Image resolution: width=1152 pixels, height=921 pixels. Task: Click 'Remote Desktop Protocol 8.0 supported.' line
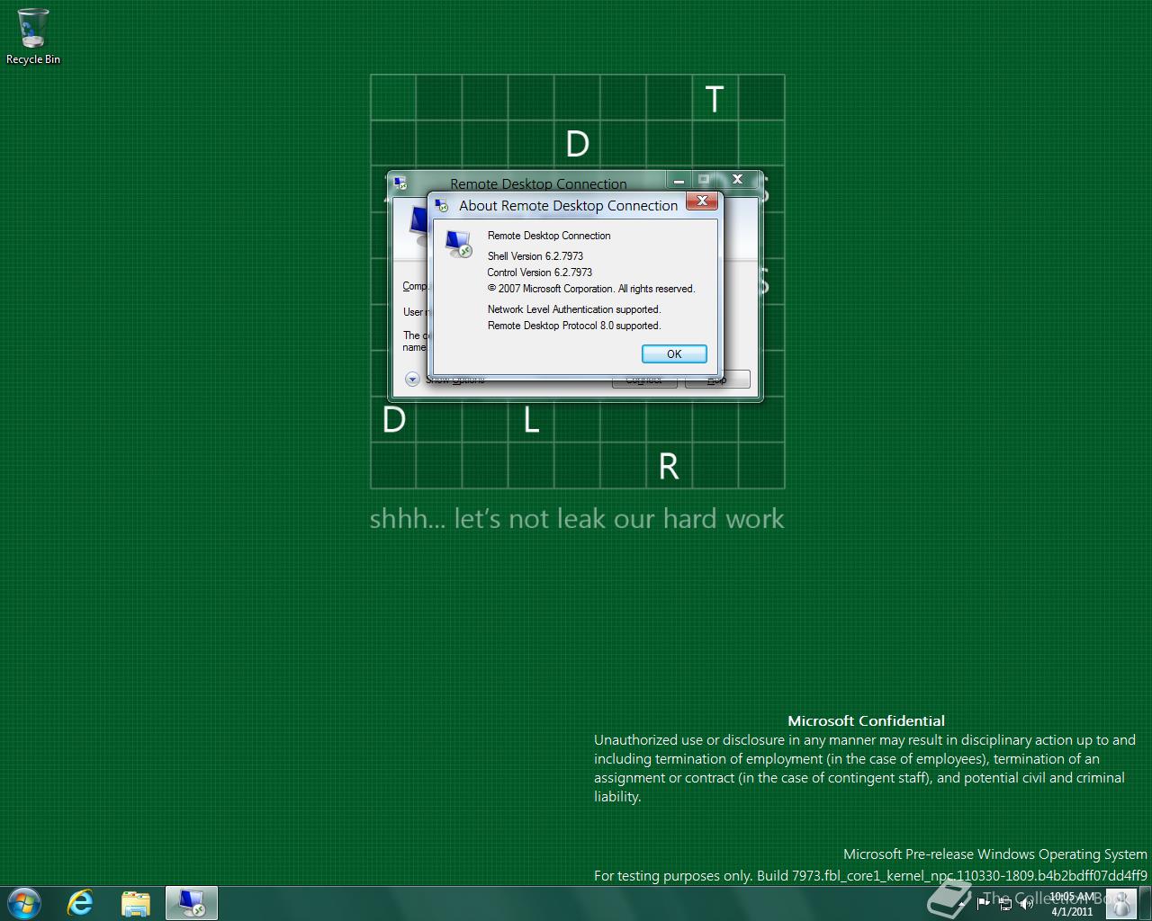coord(574,326)
